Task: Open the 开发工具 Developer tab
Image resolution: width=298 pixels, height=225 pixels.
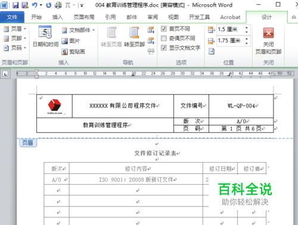Action: (x=199, y=17)
